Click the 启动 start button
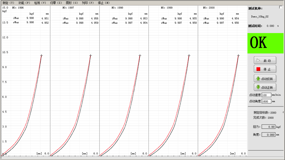The image size is (285, 160). pyautogui.click(x=265, y=60)
